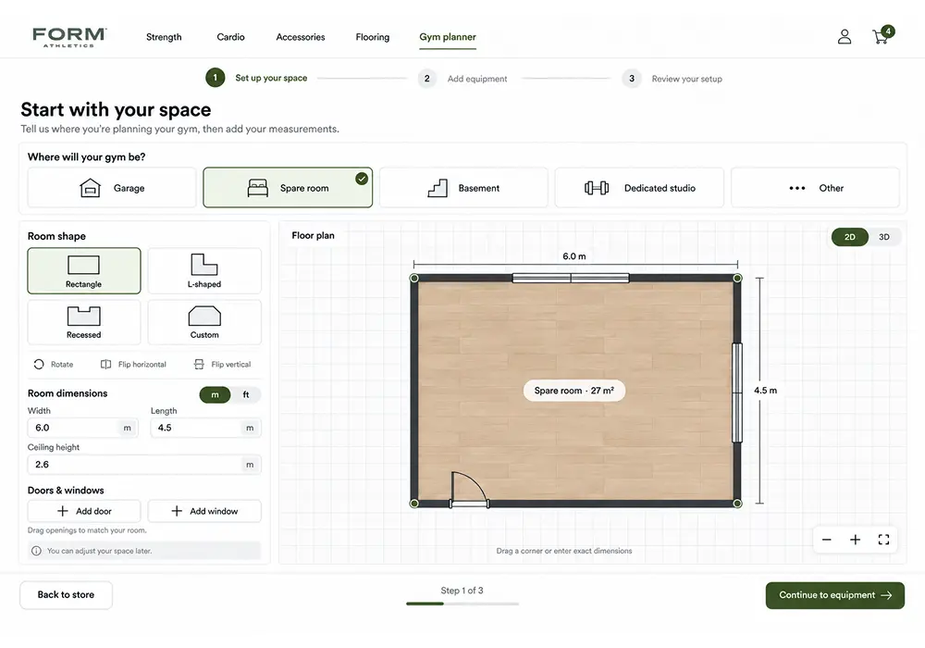Open the shopping cart with 4 items

click(882, 35)
